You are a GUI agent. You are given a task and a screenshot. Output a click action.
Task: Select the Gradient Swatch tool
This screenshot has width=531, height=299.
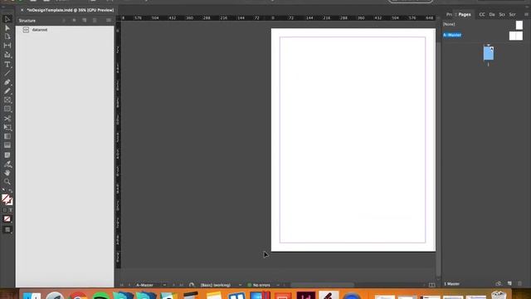click(7, 136)
